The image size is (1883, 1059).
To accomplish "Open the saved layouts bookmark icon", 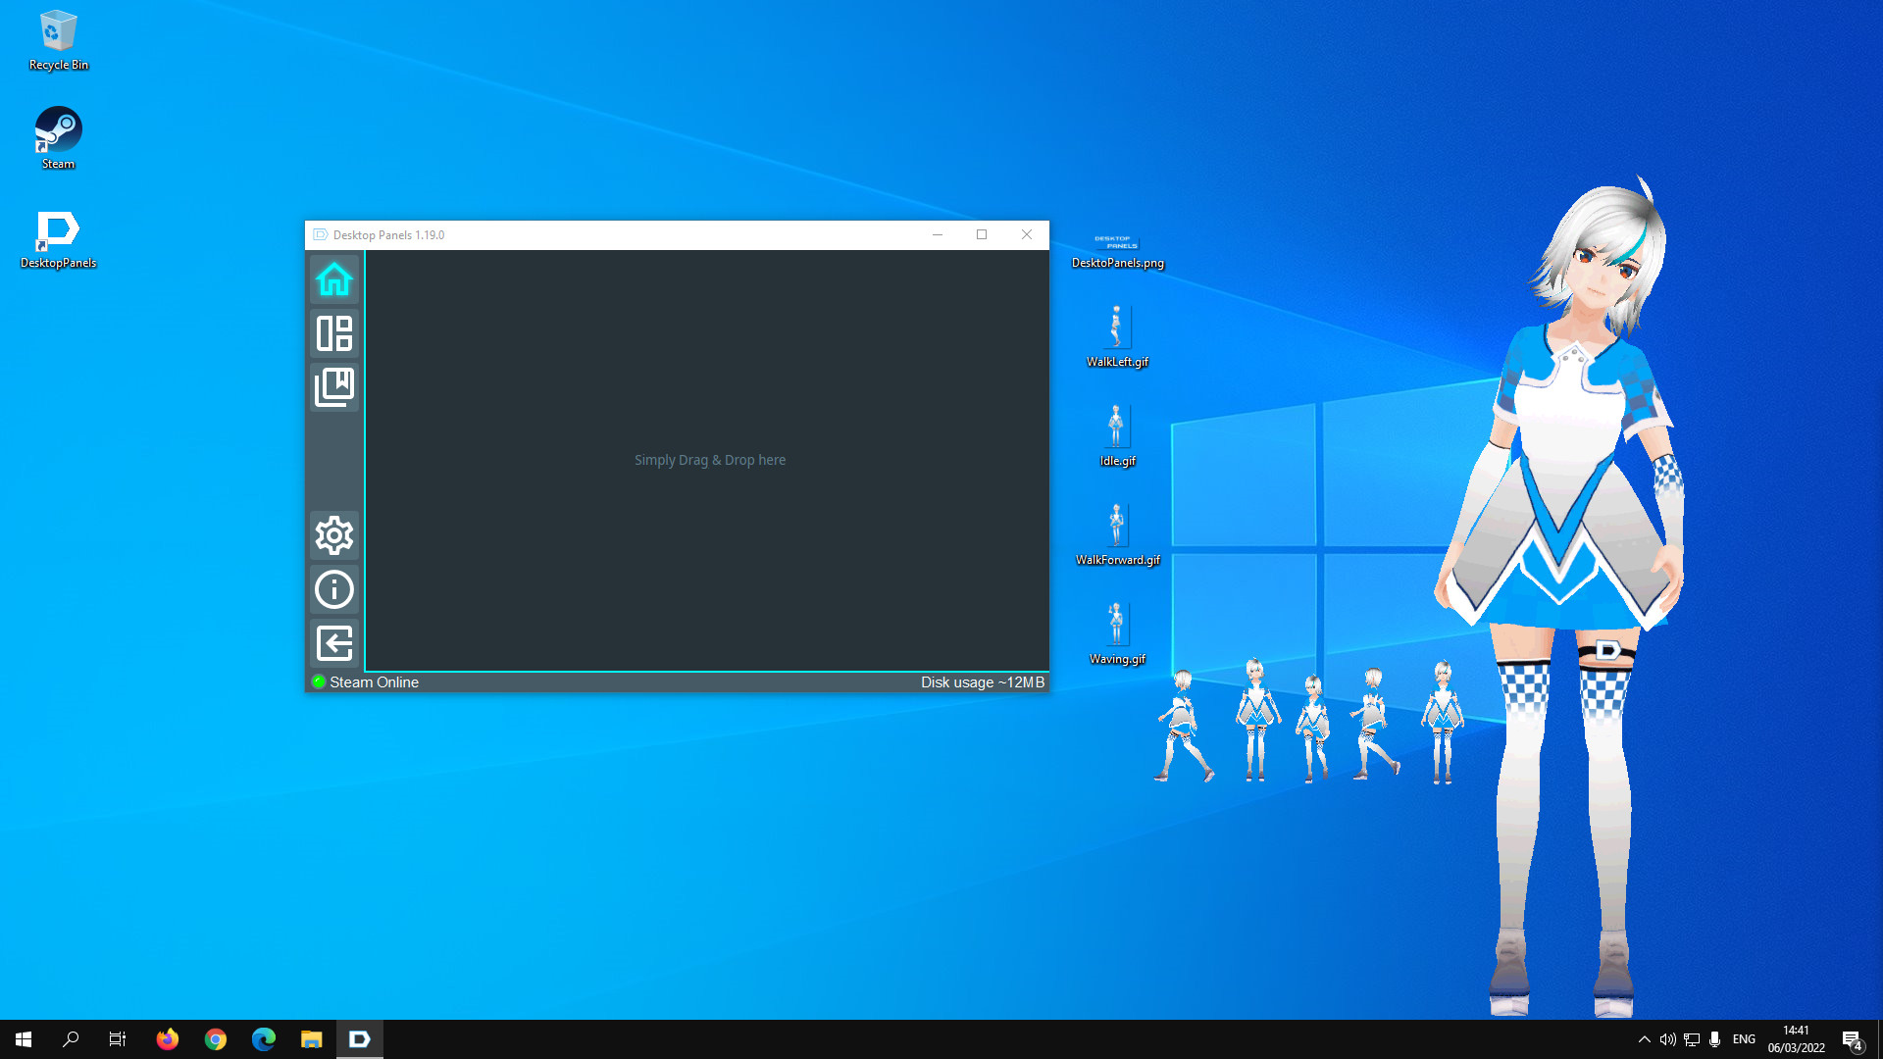I will [x=334, y=386].
